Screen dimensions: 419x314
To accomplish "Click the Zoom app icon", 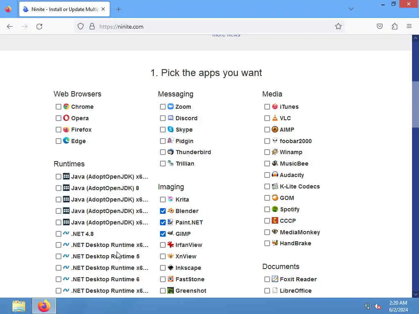I will (171, 107).
